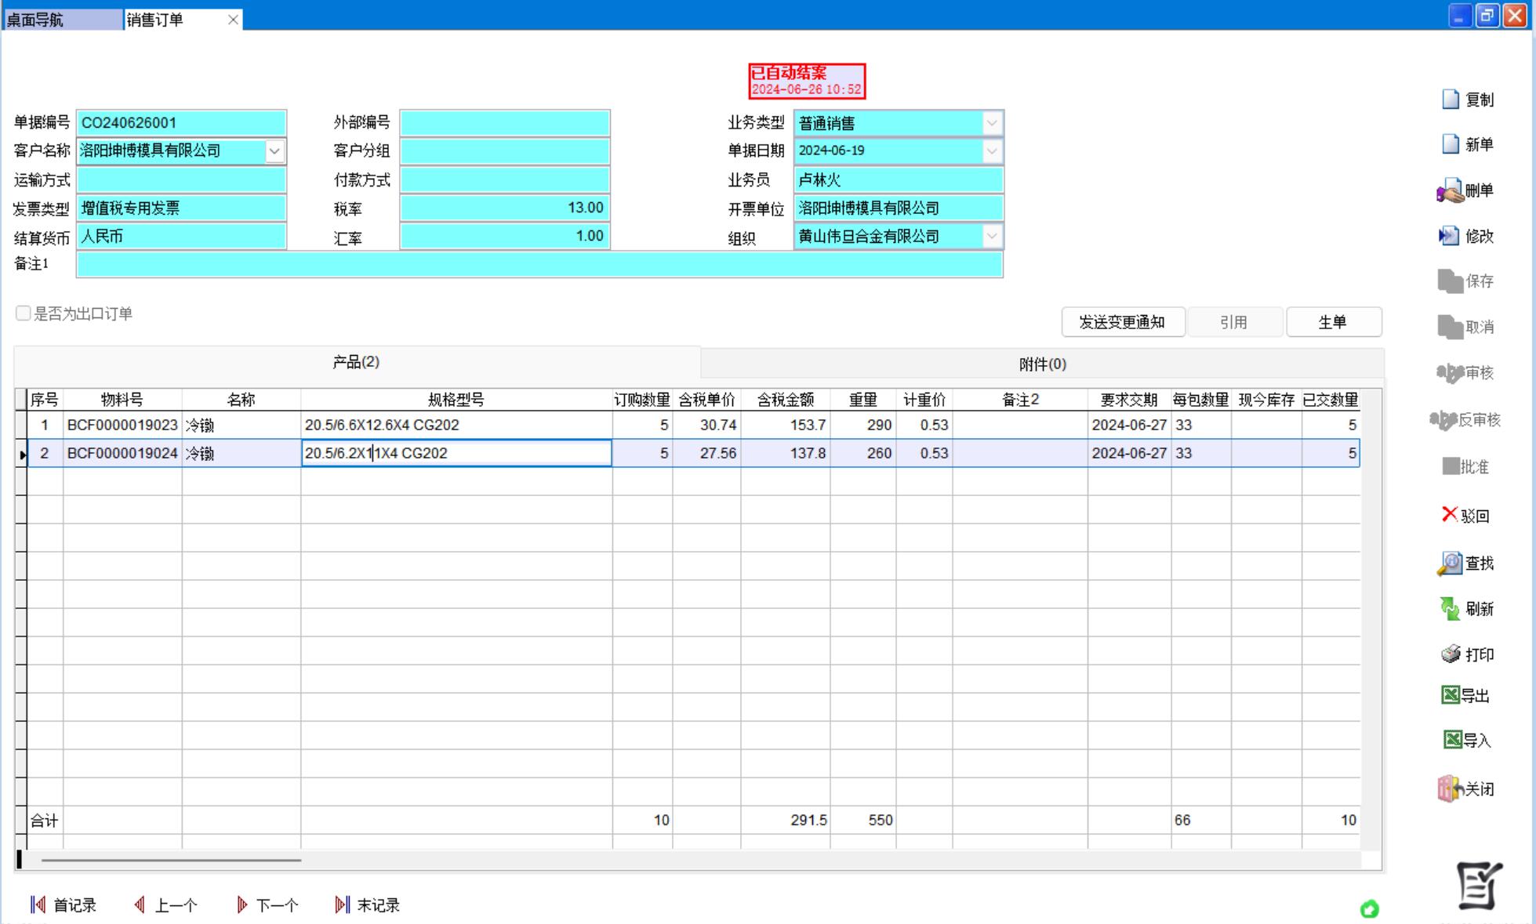
Task: Open the 业务类型 dropdown arrow
Action: click(992, 123)
